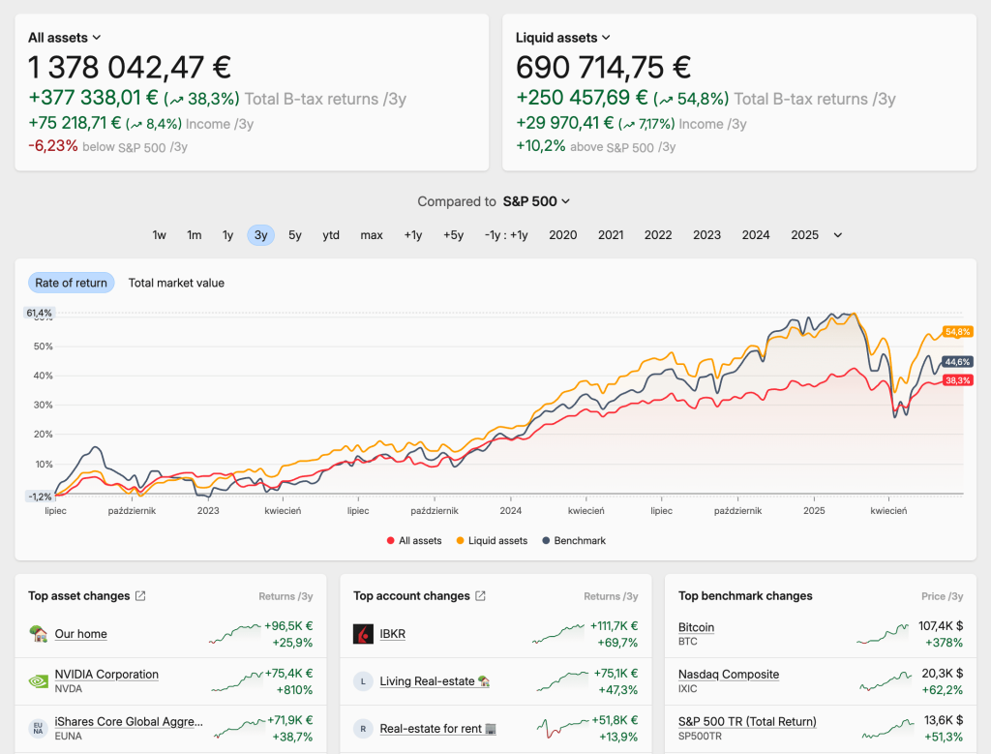Click the 61,4% axis maximum label
This screenshot has width=991, height=754.
coord(39,313)
